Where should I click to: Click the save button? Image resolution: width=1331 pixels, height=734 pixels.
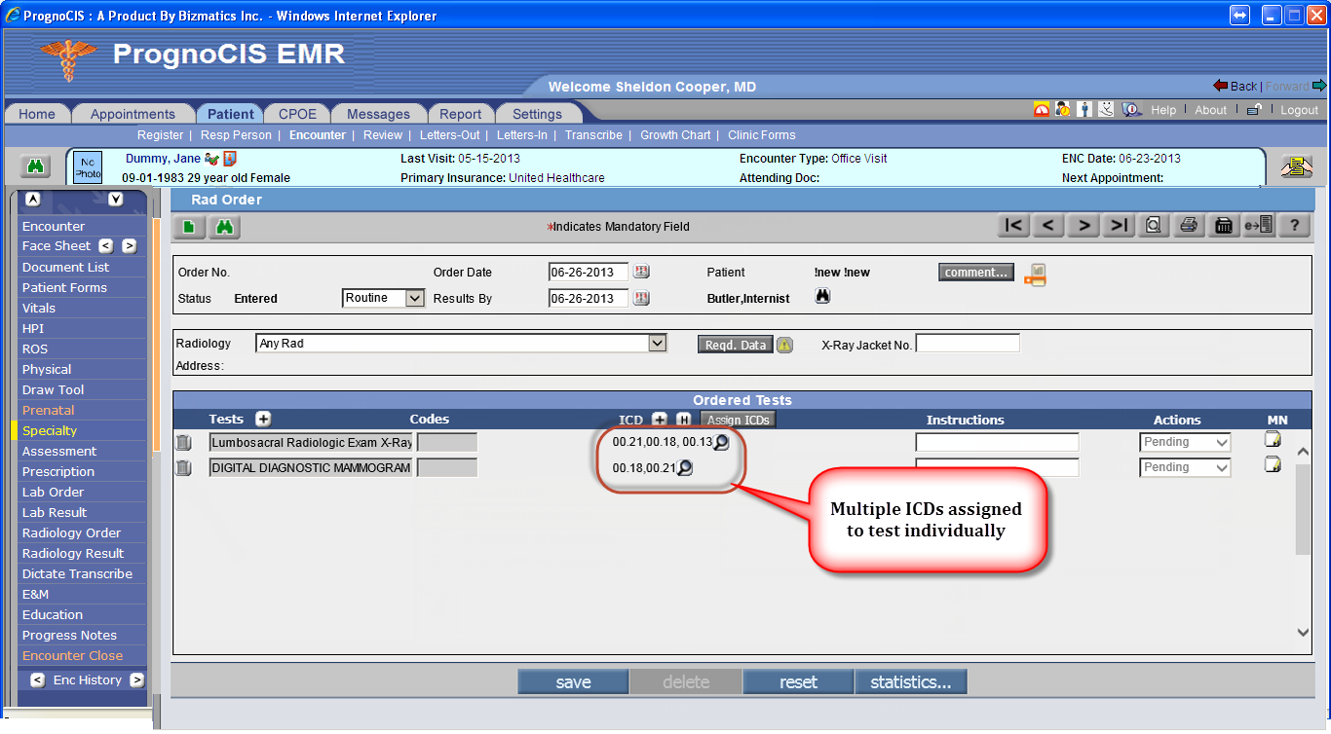(x=573, y=682)
